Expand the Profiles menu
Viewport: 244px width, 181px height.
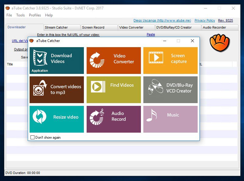(35, 15)
